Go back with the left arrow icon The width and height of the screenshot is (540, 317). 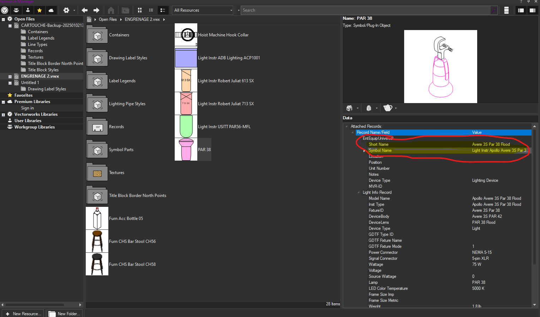tap(85, 10)
